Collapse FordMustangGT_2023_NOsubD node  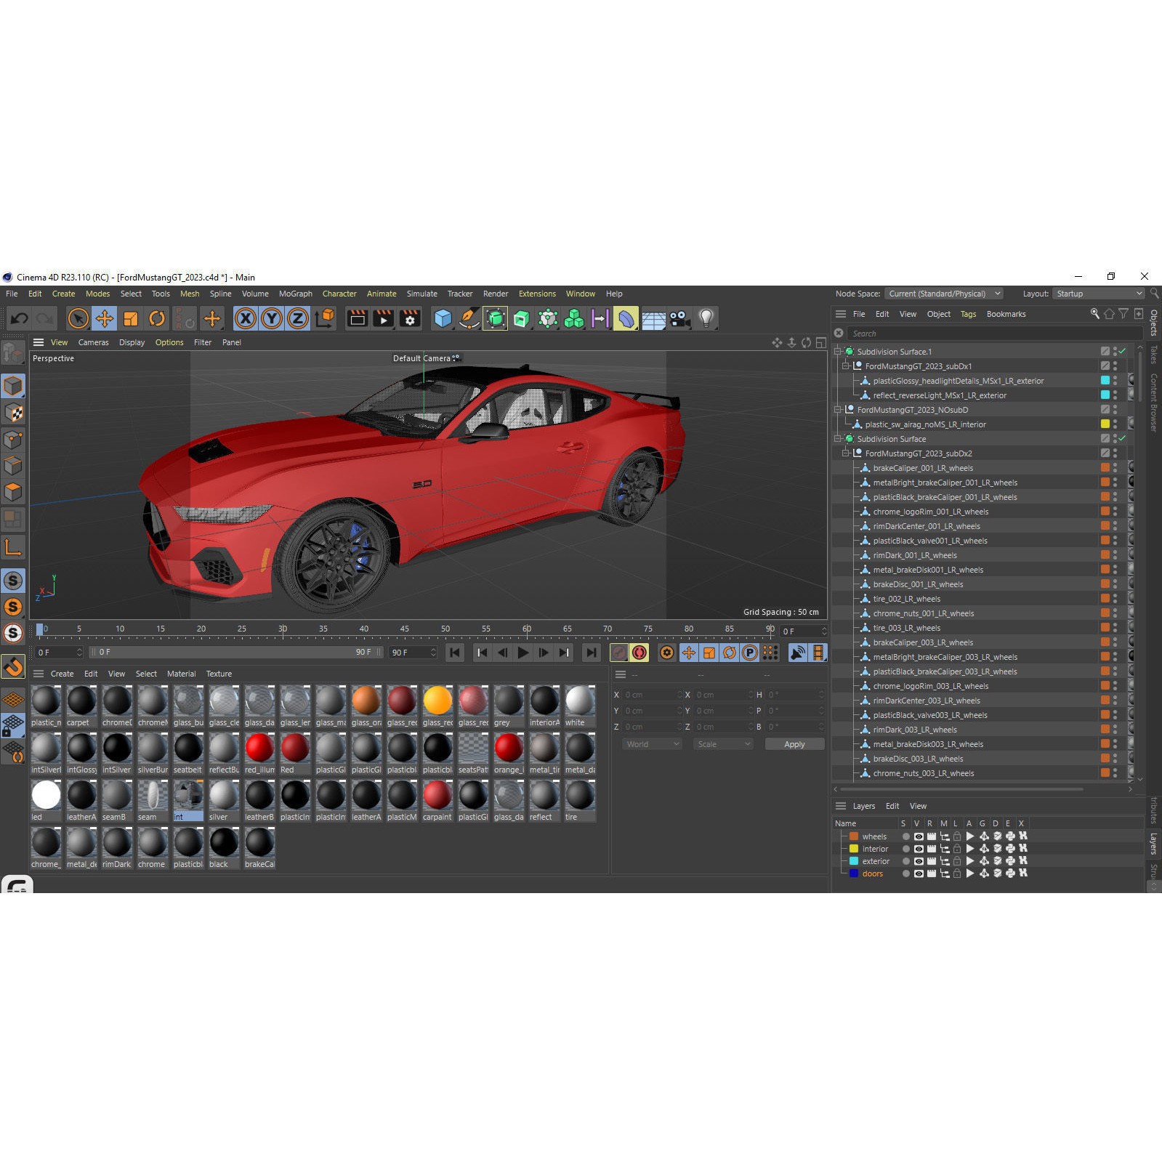pyautogui.click(x=838, y=410)
